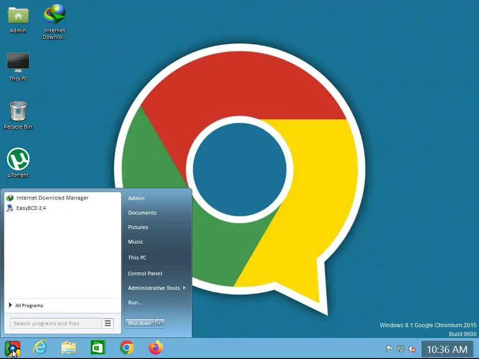The image size is (479, 359).
Task: Click the Search programs and files field
Action: [56, 323]
